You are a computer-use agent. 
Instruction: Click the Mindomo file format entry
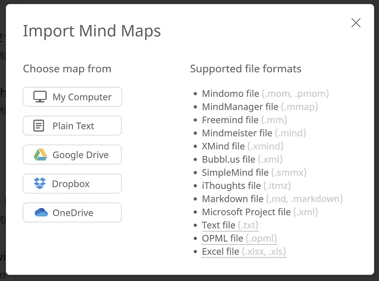click(x=265, y=94)
